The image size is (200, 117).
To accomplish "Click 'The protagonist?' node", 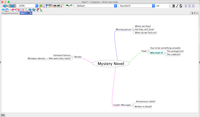I will [175, 51].
